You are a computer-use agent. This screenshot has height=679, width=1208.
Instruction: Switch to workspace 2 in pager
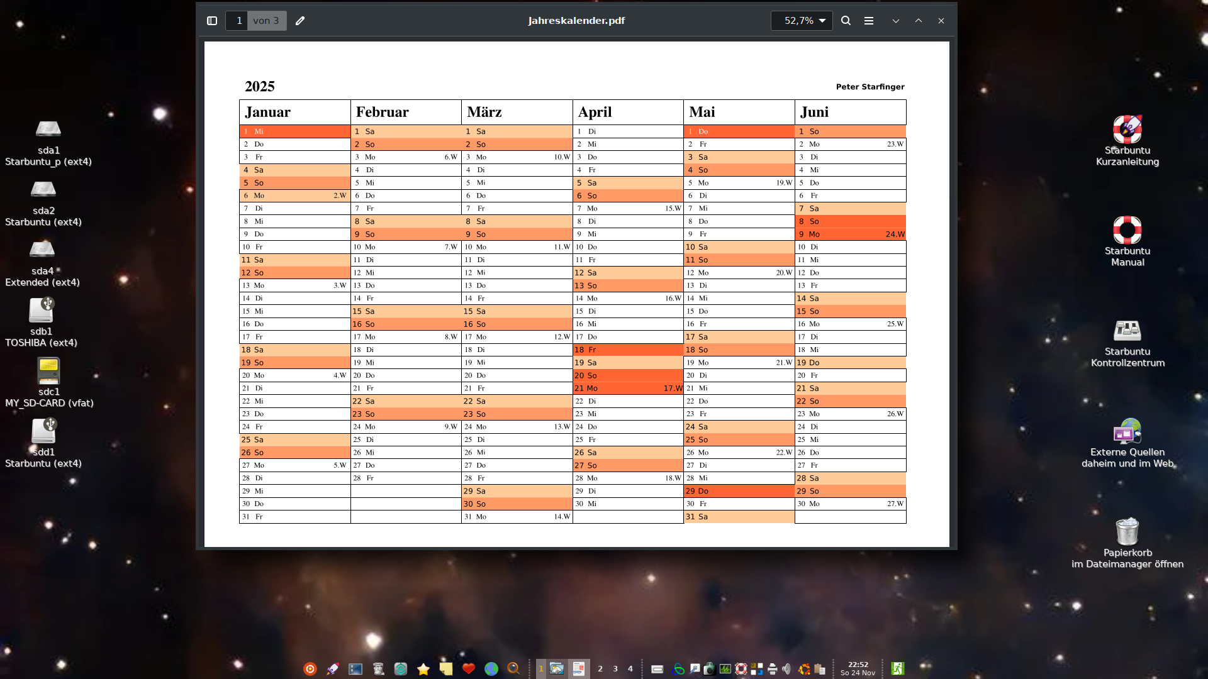tap(600, 669)
